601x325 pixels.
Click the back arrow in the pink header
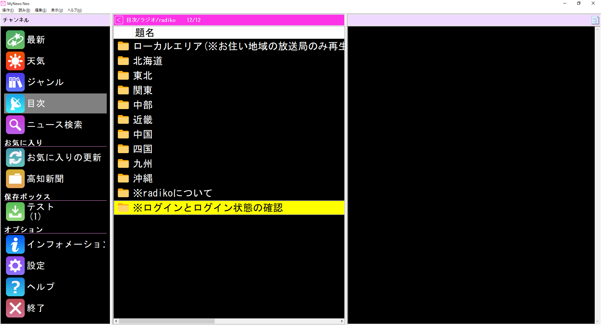click(119, 20)
